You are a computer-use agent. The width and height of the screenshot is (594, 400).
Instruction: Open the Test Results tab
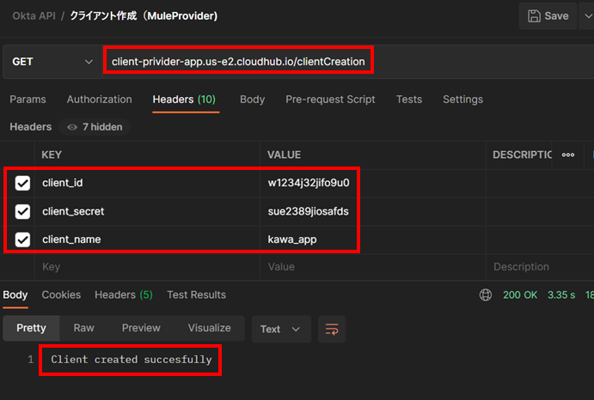196,294
